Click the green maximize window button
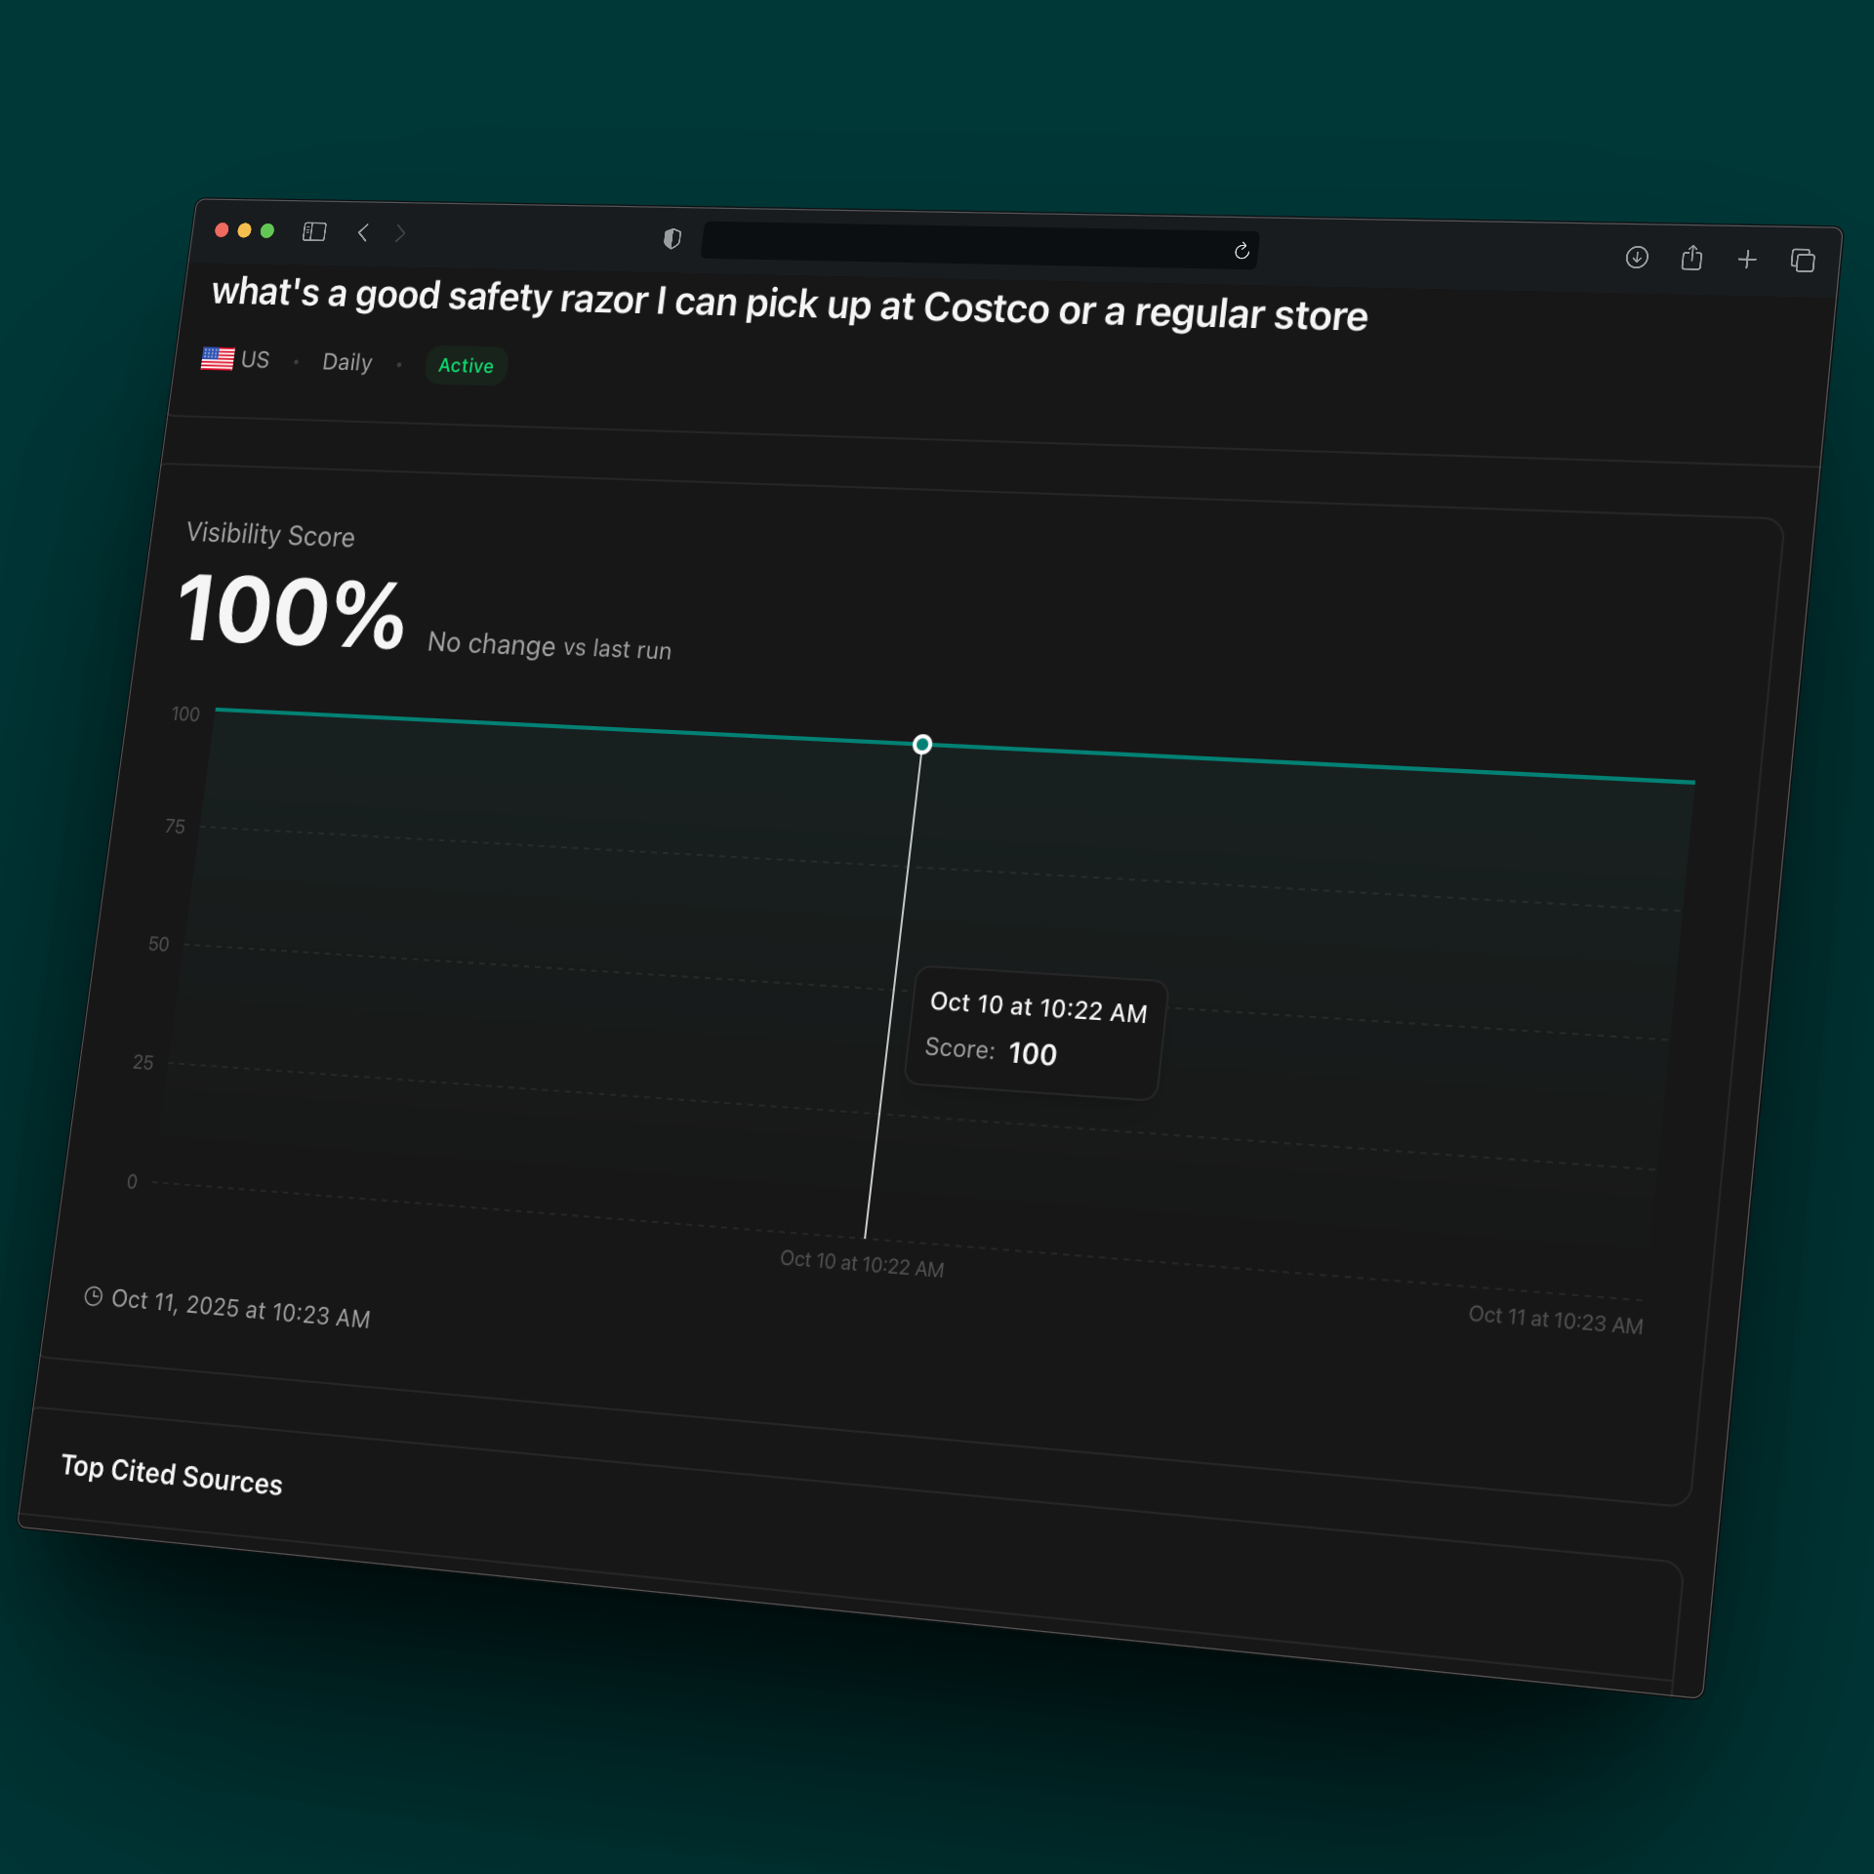 267,230
